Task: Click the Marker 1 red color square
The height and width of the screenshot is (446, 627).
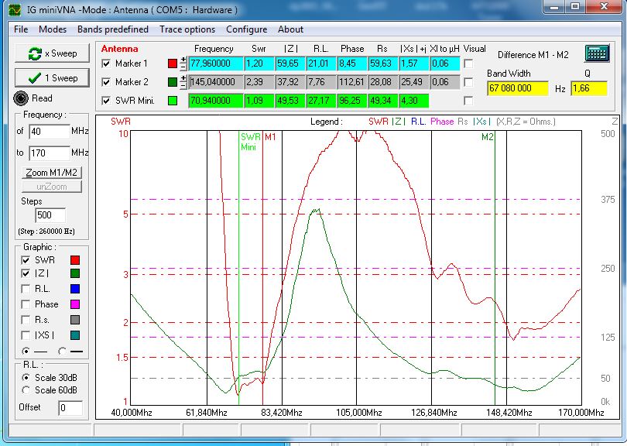Action: pyautogui.click(x=172, y=63)
